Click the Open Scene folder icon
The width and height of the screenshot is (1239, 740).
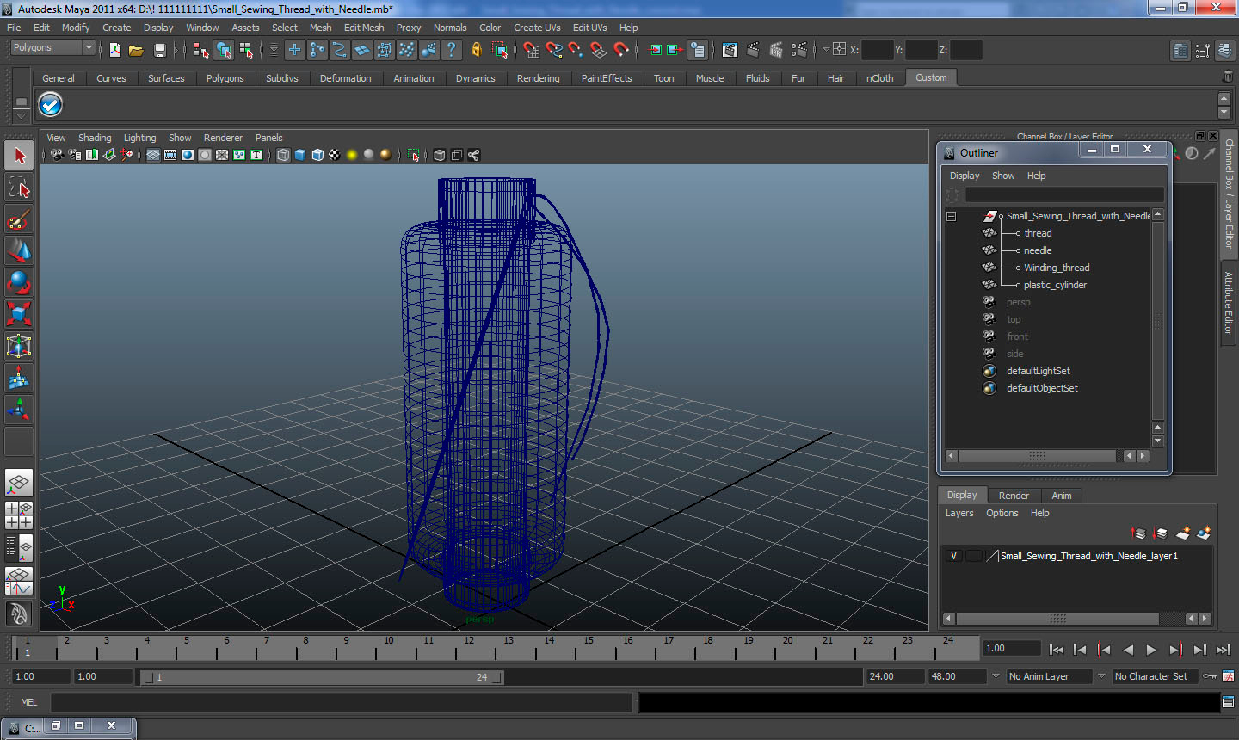click(x=136, y=50)
